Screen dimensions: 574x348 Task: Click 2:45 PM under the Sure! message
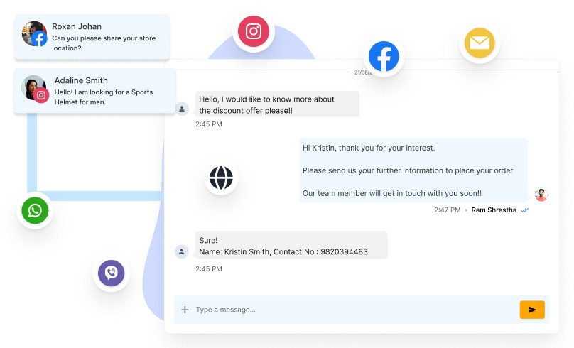209,269
